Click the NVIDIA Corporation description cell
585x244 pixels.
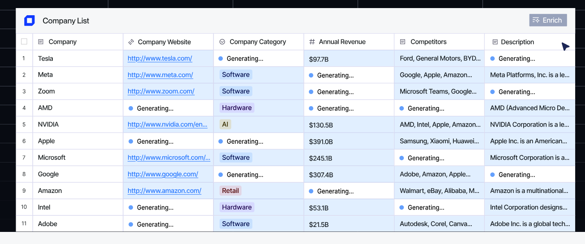[x=530, y=124]
